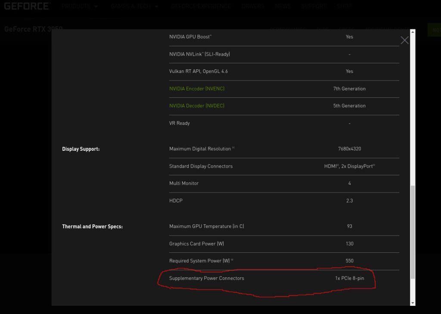This screenshot has width=441, height=314.
Task: Close the specs popup with the X
Action: (404, 40)
